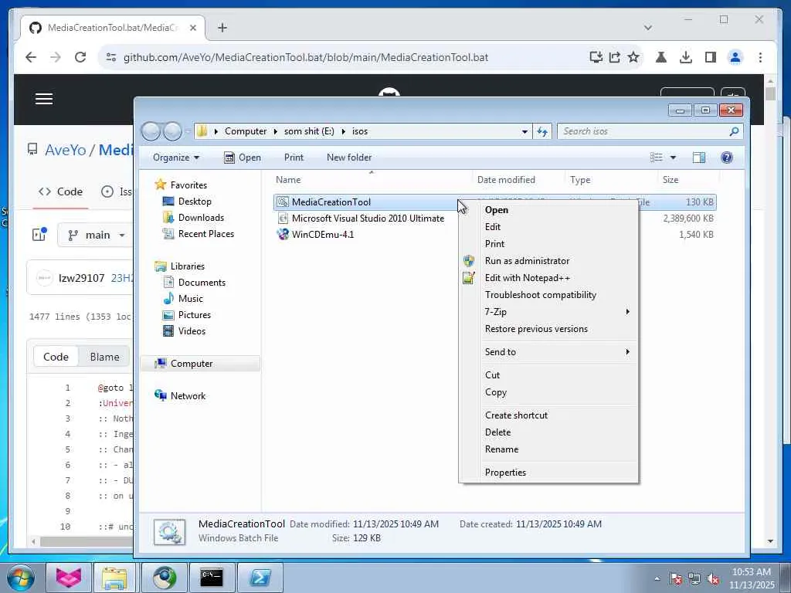The height and width of the screenshot is (593, 791).
Task: Toggle the preview pane icon
Action: point(698,158)
